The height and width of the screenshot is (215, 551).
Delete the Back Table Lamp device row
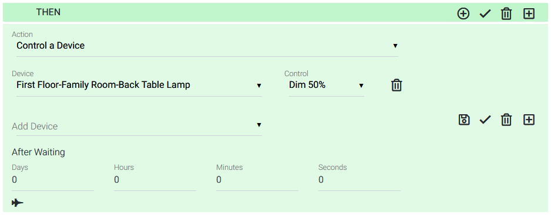tap(397, 85)
